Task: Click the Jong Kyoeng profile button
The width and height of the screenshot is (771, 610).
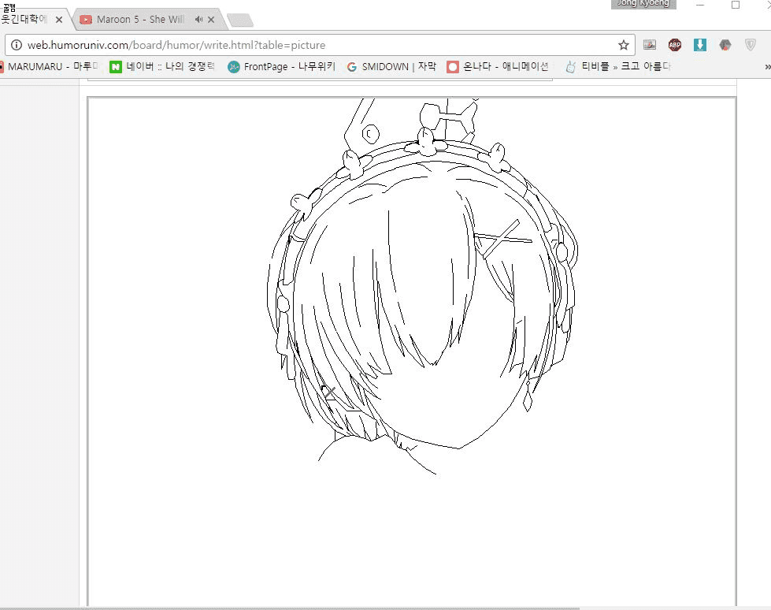Action: [643, 4]
